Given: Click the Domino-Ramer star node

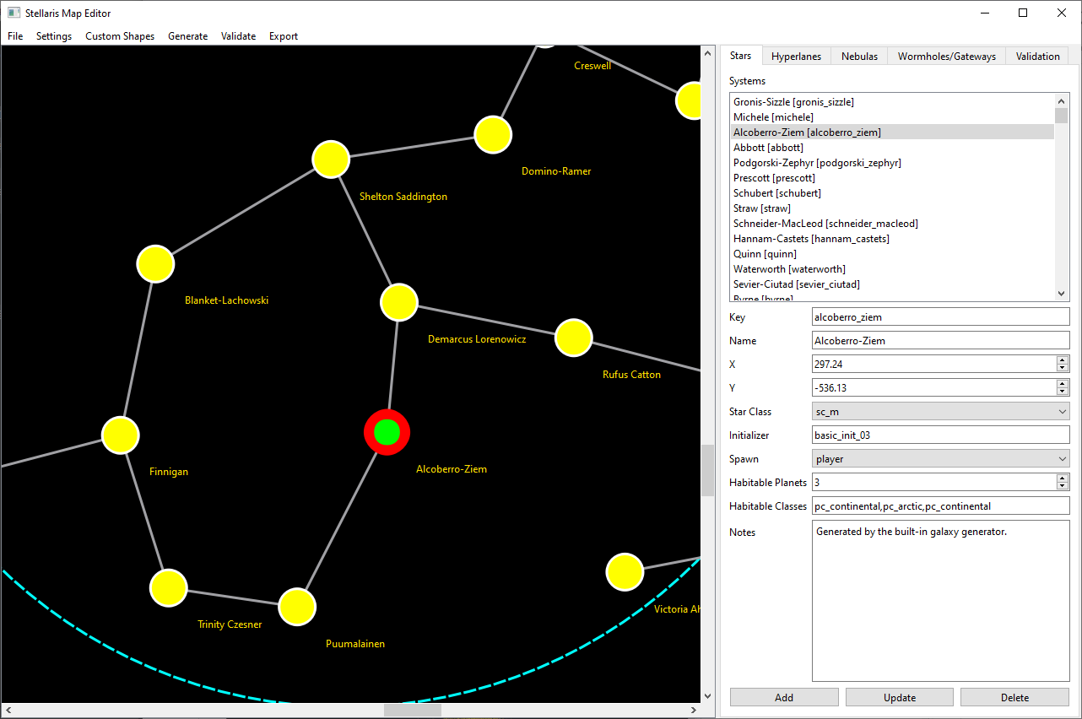Looking at the screenshot, I should pos(493,135).
